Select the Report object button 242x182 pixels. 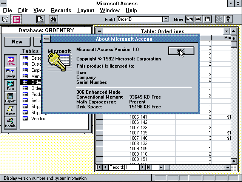point(11,98)
